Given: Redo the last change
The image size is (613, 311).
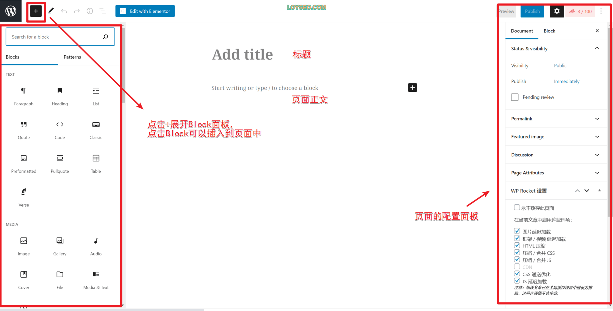Looking at the screenshot, I should click(x=77, y=11).
